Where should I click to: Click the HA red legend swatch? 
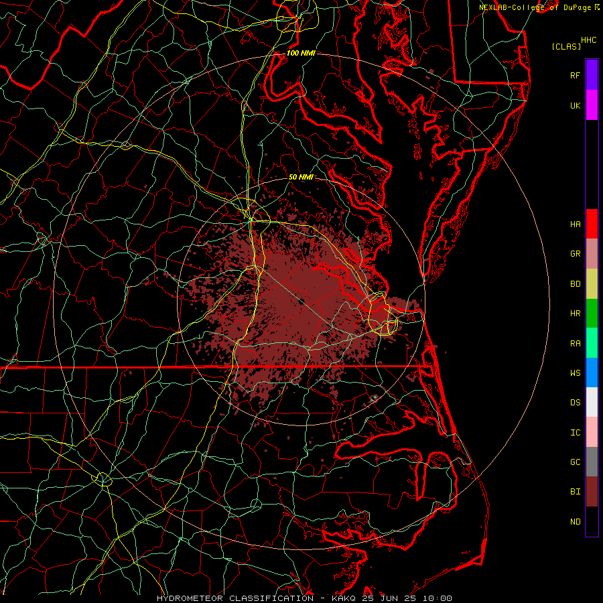point(592,224)
